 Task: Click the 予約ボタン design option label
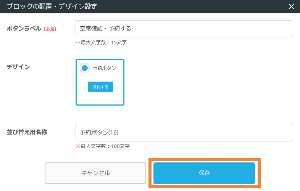coord(104,68)
